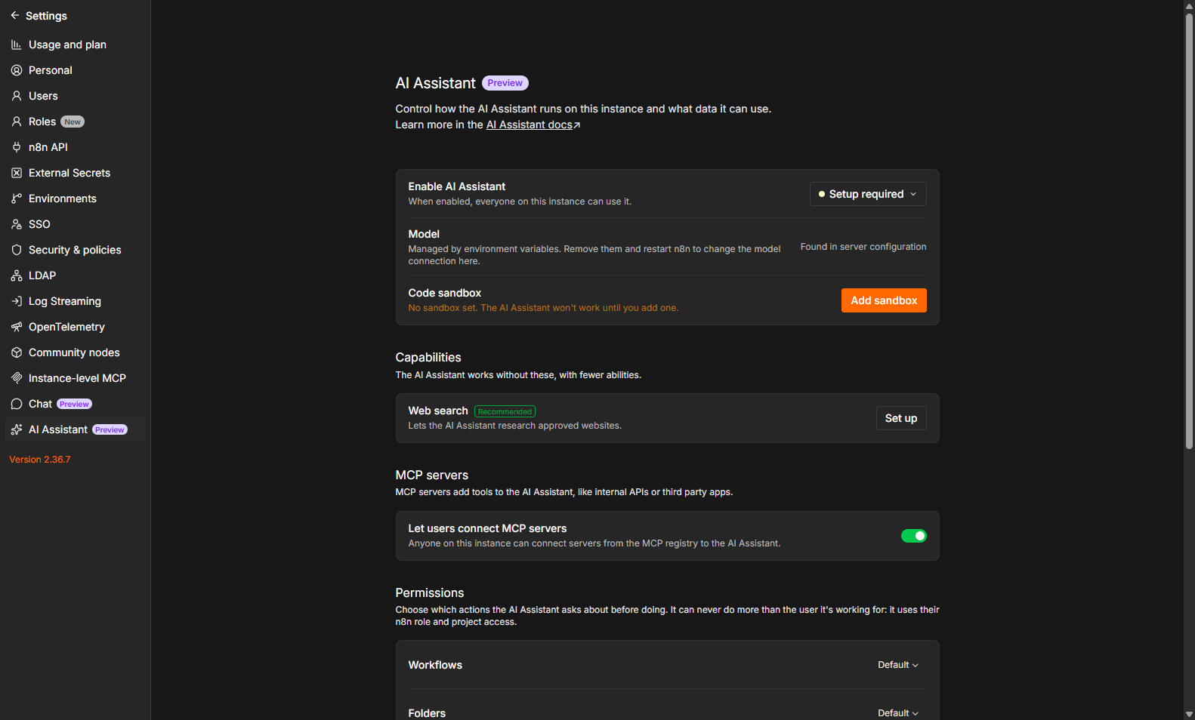Click the Enable AI Assistant label
Viewport: 1195px width, 720px height.
[x=457, y=186]
